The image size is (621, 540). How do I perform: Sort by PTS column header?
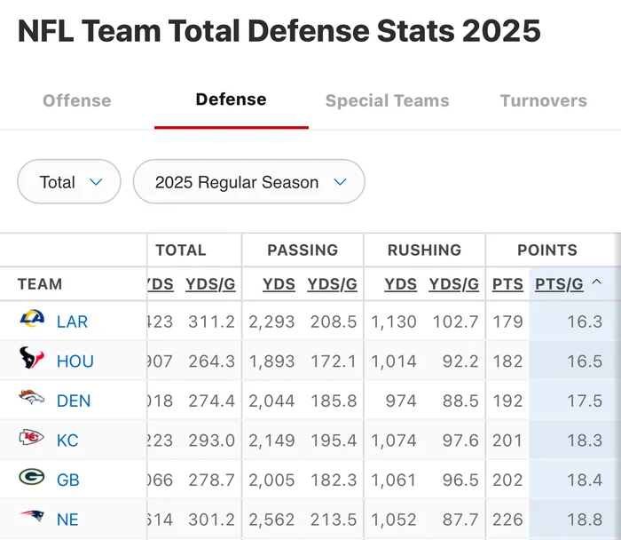click(x=507, y=284)
